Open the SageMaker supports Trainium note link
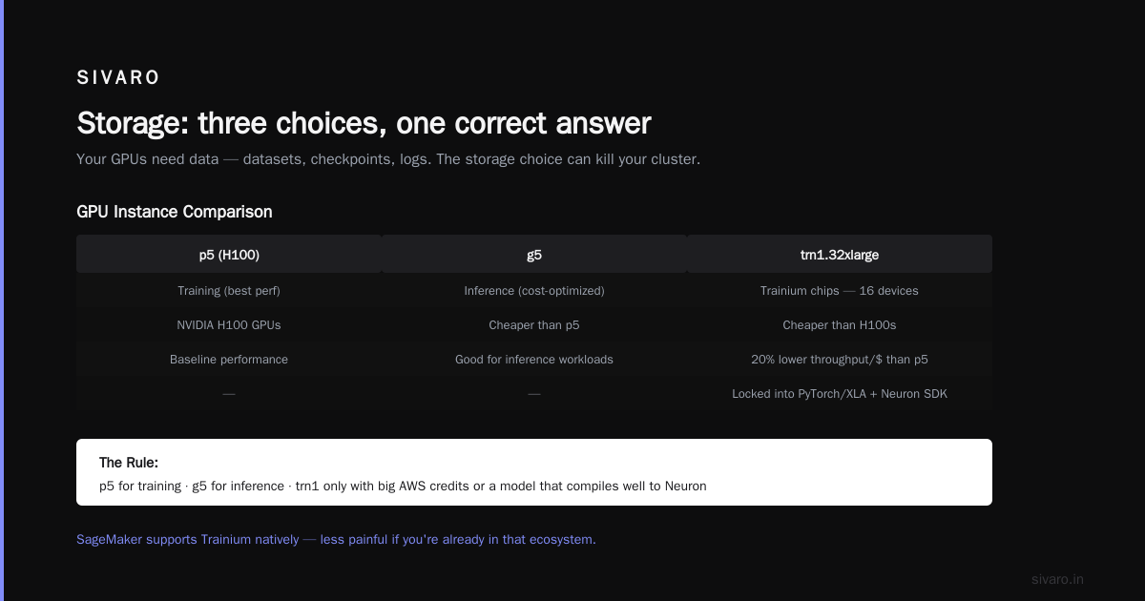1145x601 pixels. tap(336, 539)
